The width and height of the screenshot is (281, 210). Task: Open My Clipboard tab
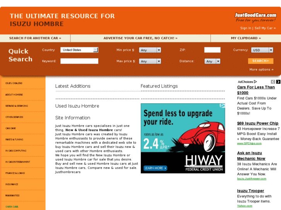tap(246, 38)
